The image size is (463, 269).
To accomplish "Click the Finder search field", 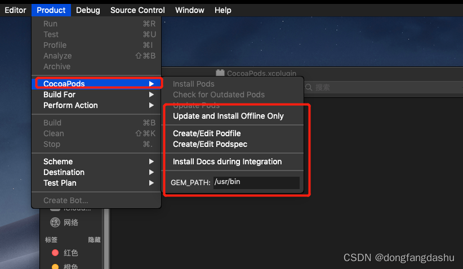I will pyautogui.click(x=383, y=87).
